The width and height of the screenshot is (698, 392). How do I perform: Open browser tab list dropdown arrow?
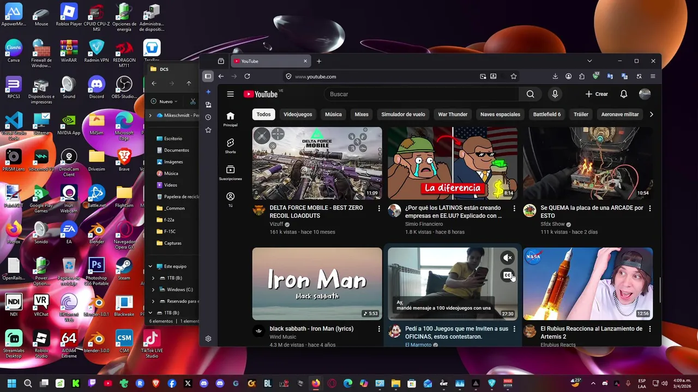click(589, 61)
